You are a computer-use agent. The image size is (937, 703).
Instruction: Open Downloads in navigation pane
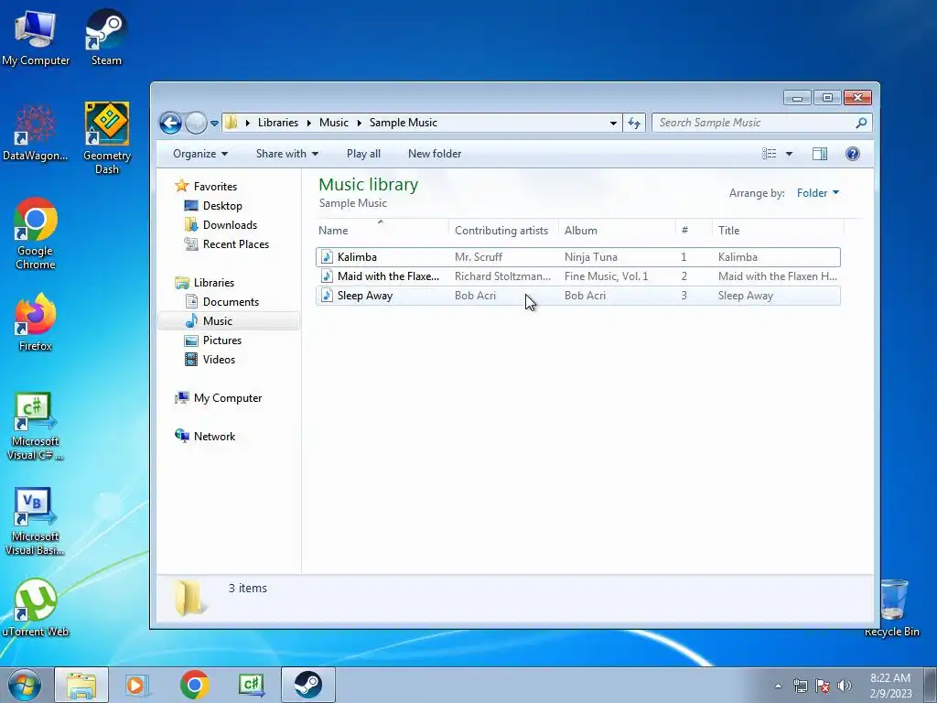tap(230, 225)
